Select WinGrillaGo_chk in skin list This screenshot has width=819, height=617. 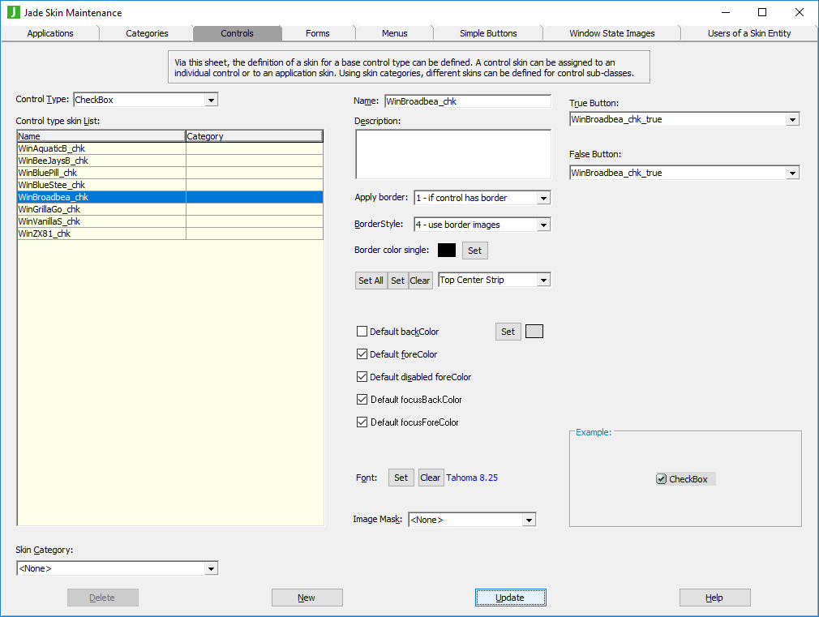pos(49,209)
